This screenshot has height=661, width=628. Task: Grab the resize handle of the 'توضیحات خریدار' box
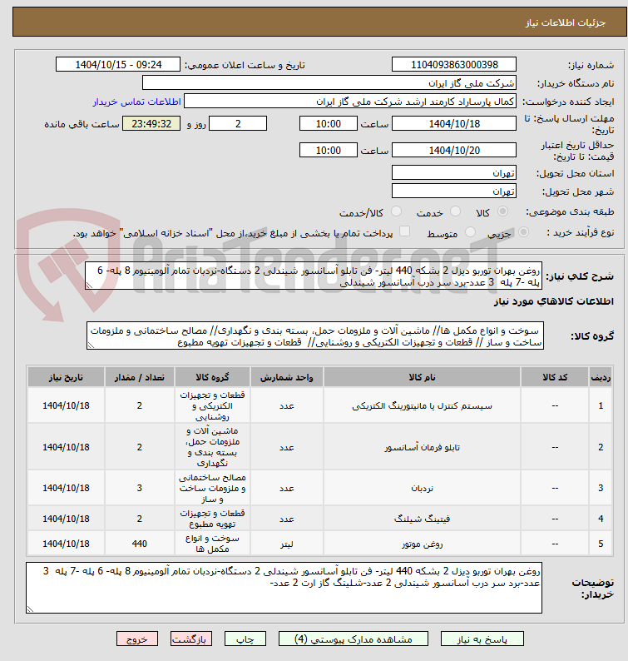click(x=30, y=609)
